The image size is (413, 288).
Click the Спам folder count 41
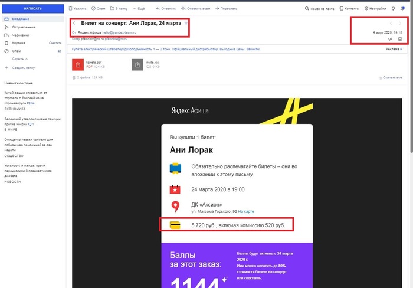click(60, 51)
